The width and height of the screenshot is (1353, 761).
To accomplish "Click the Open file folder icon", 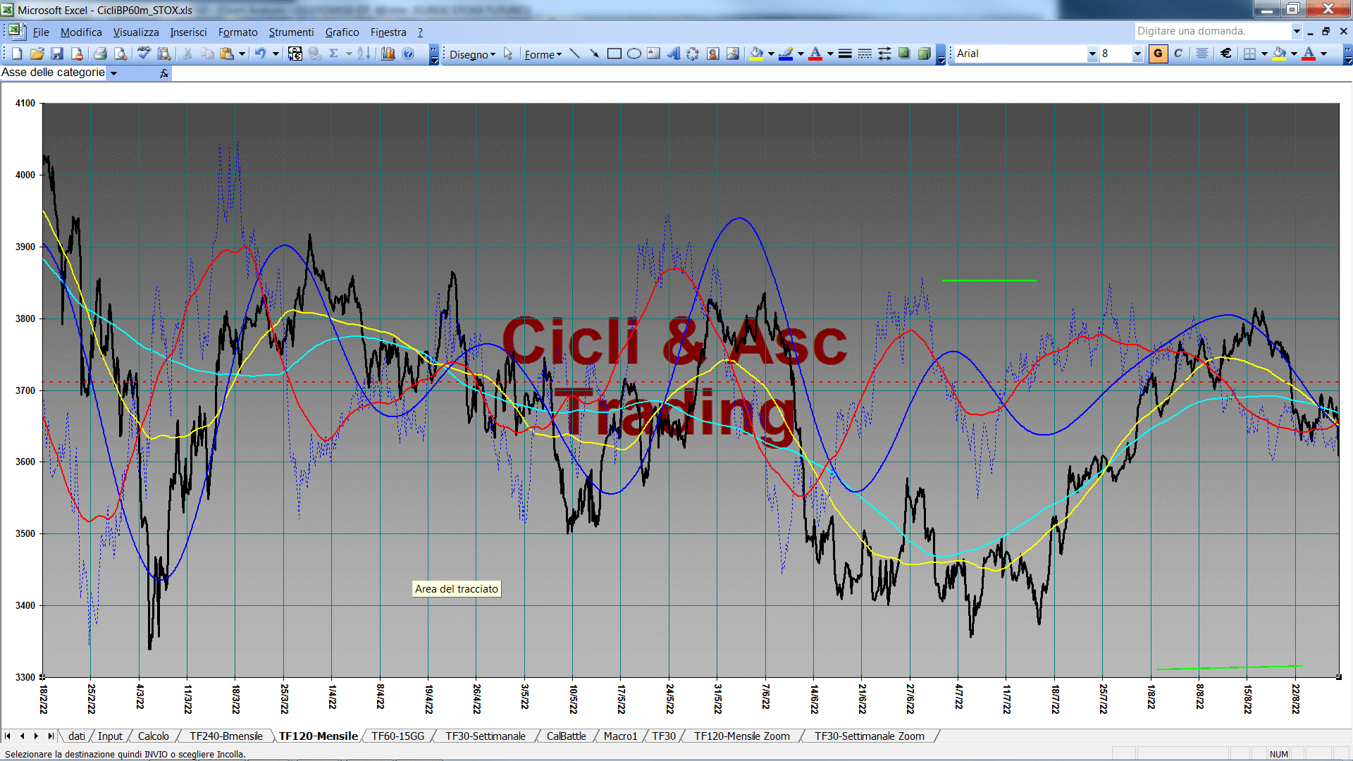I will coord(37,54).
